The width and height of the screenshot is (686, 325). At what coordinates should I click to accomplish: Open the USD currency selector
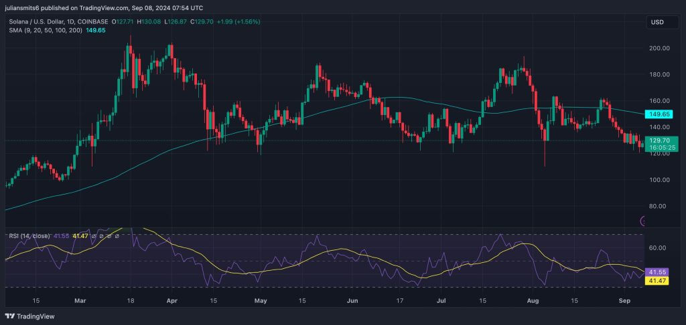click(663, 22)
